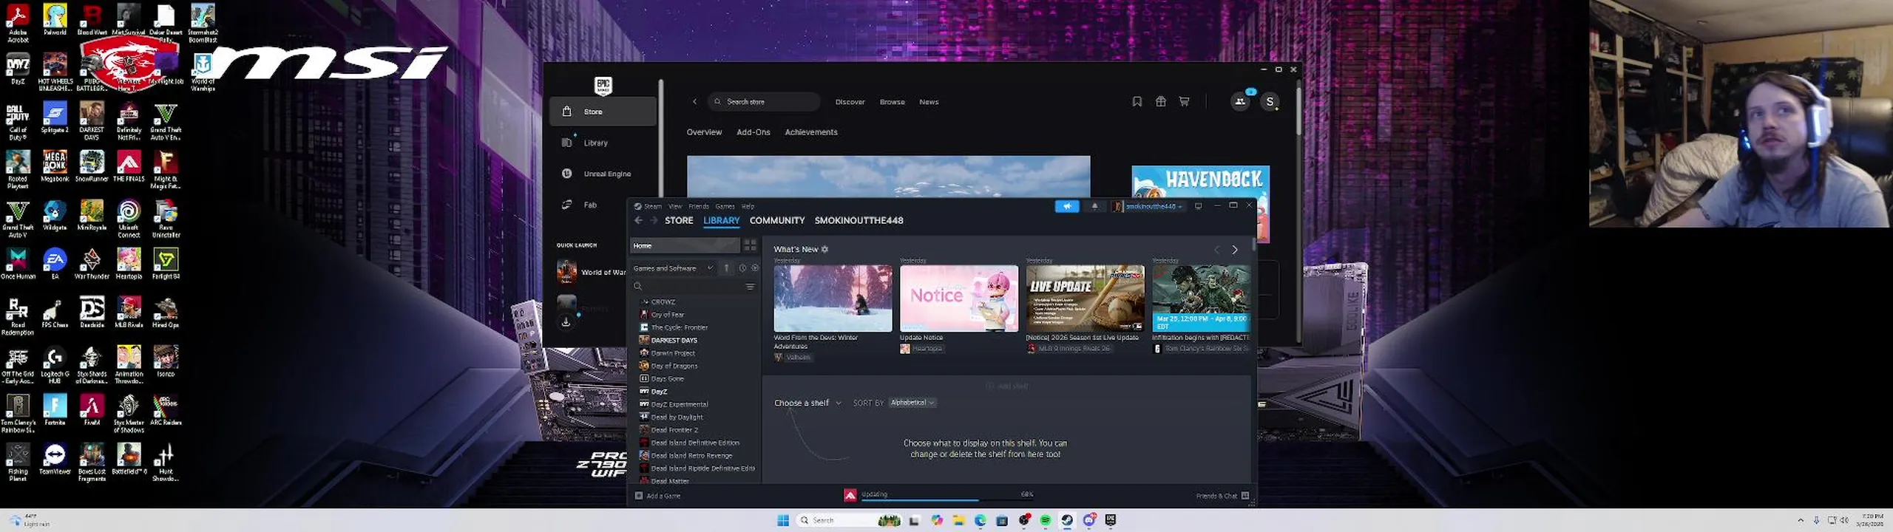Open Discover in Epic Games store

[x=850, y=102]
